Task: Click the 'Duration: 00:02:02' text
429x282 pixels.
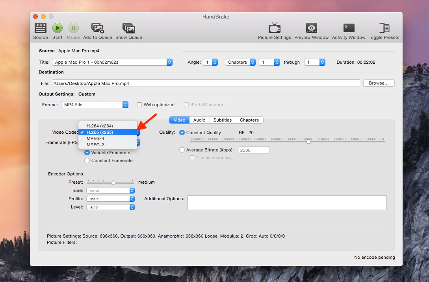Action: tap(356, 62)
